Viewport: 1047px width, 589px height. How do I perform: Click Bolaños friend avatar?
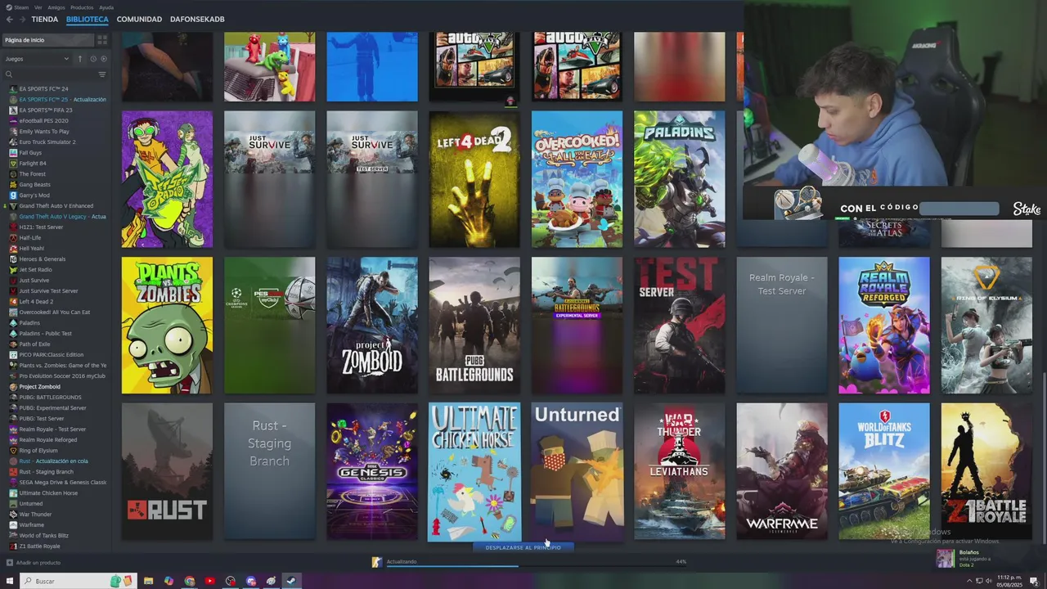click(x=945, y=558)
